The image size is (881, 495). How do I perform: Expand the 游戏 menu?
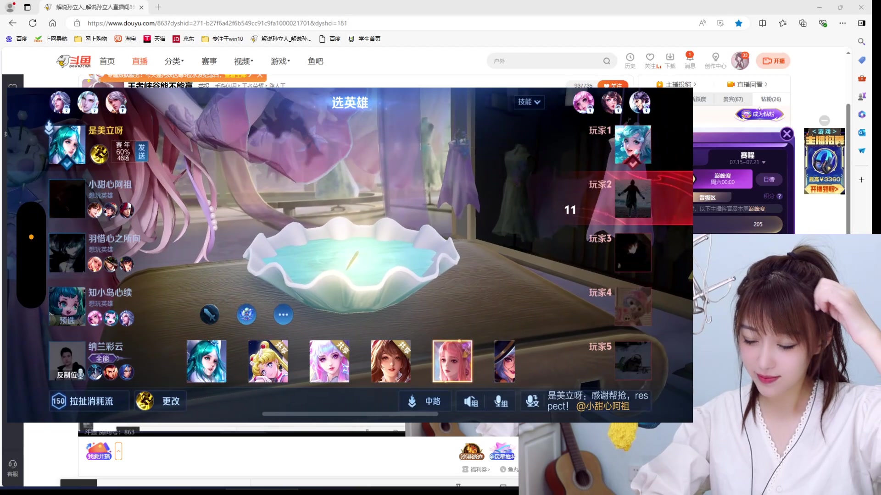[280, 61]
